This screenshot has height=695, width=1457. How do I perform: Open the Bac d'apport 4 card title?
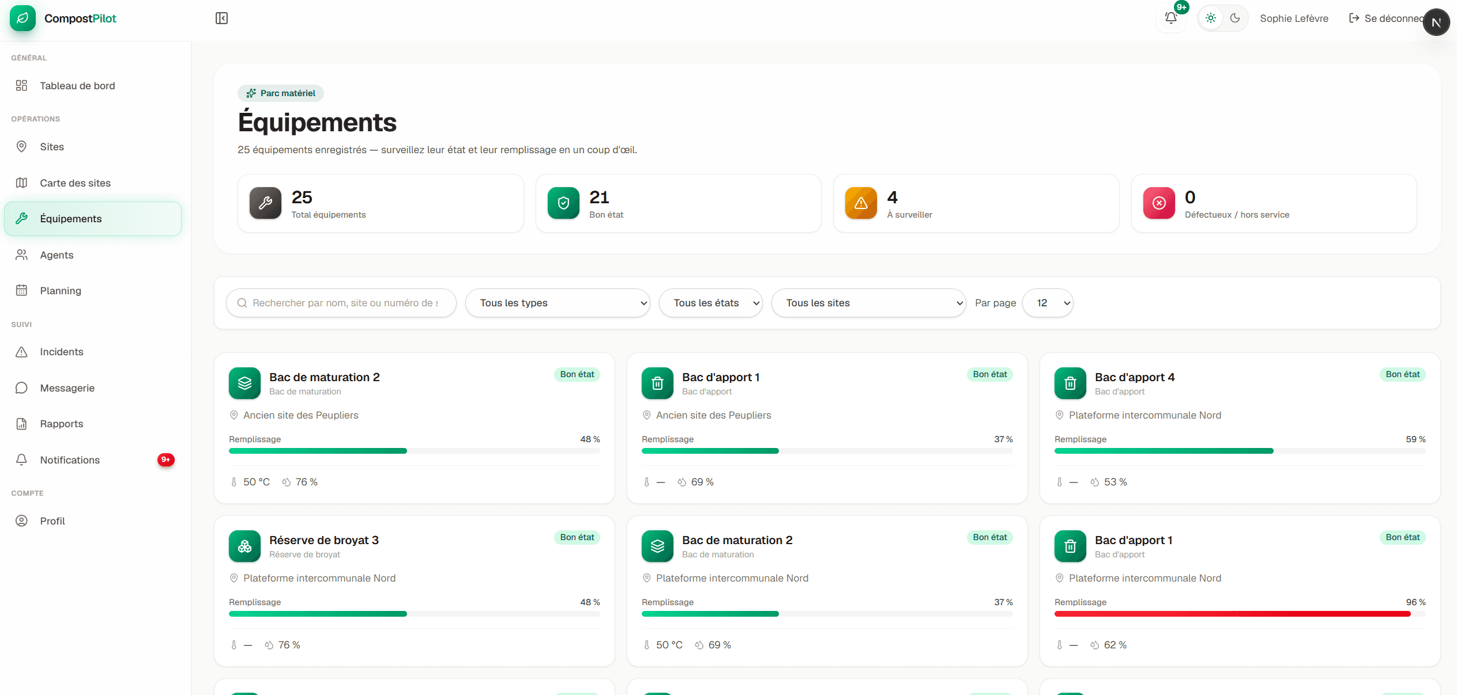coord(1135,377)
